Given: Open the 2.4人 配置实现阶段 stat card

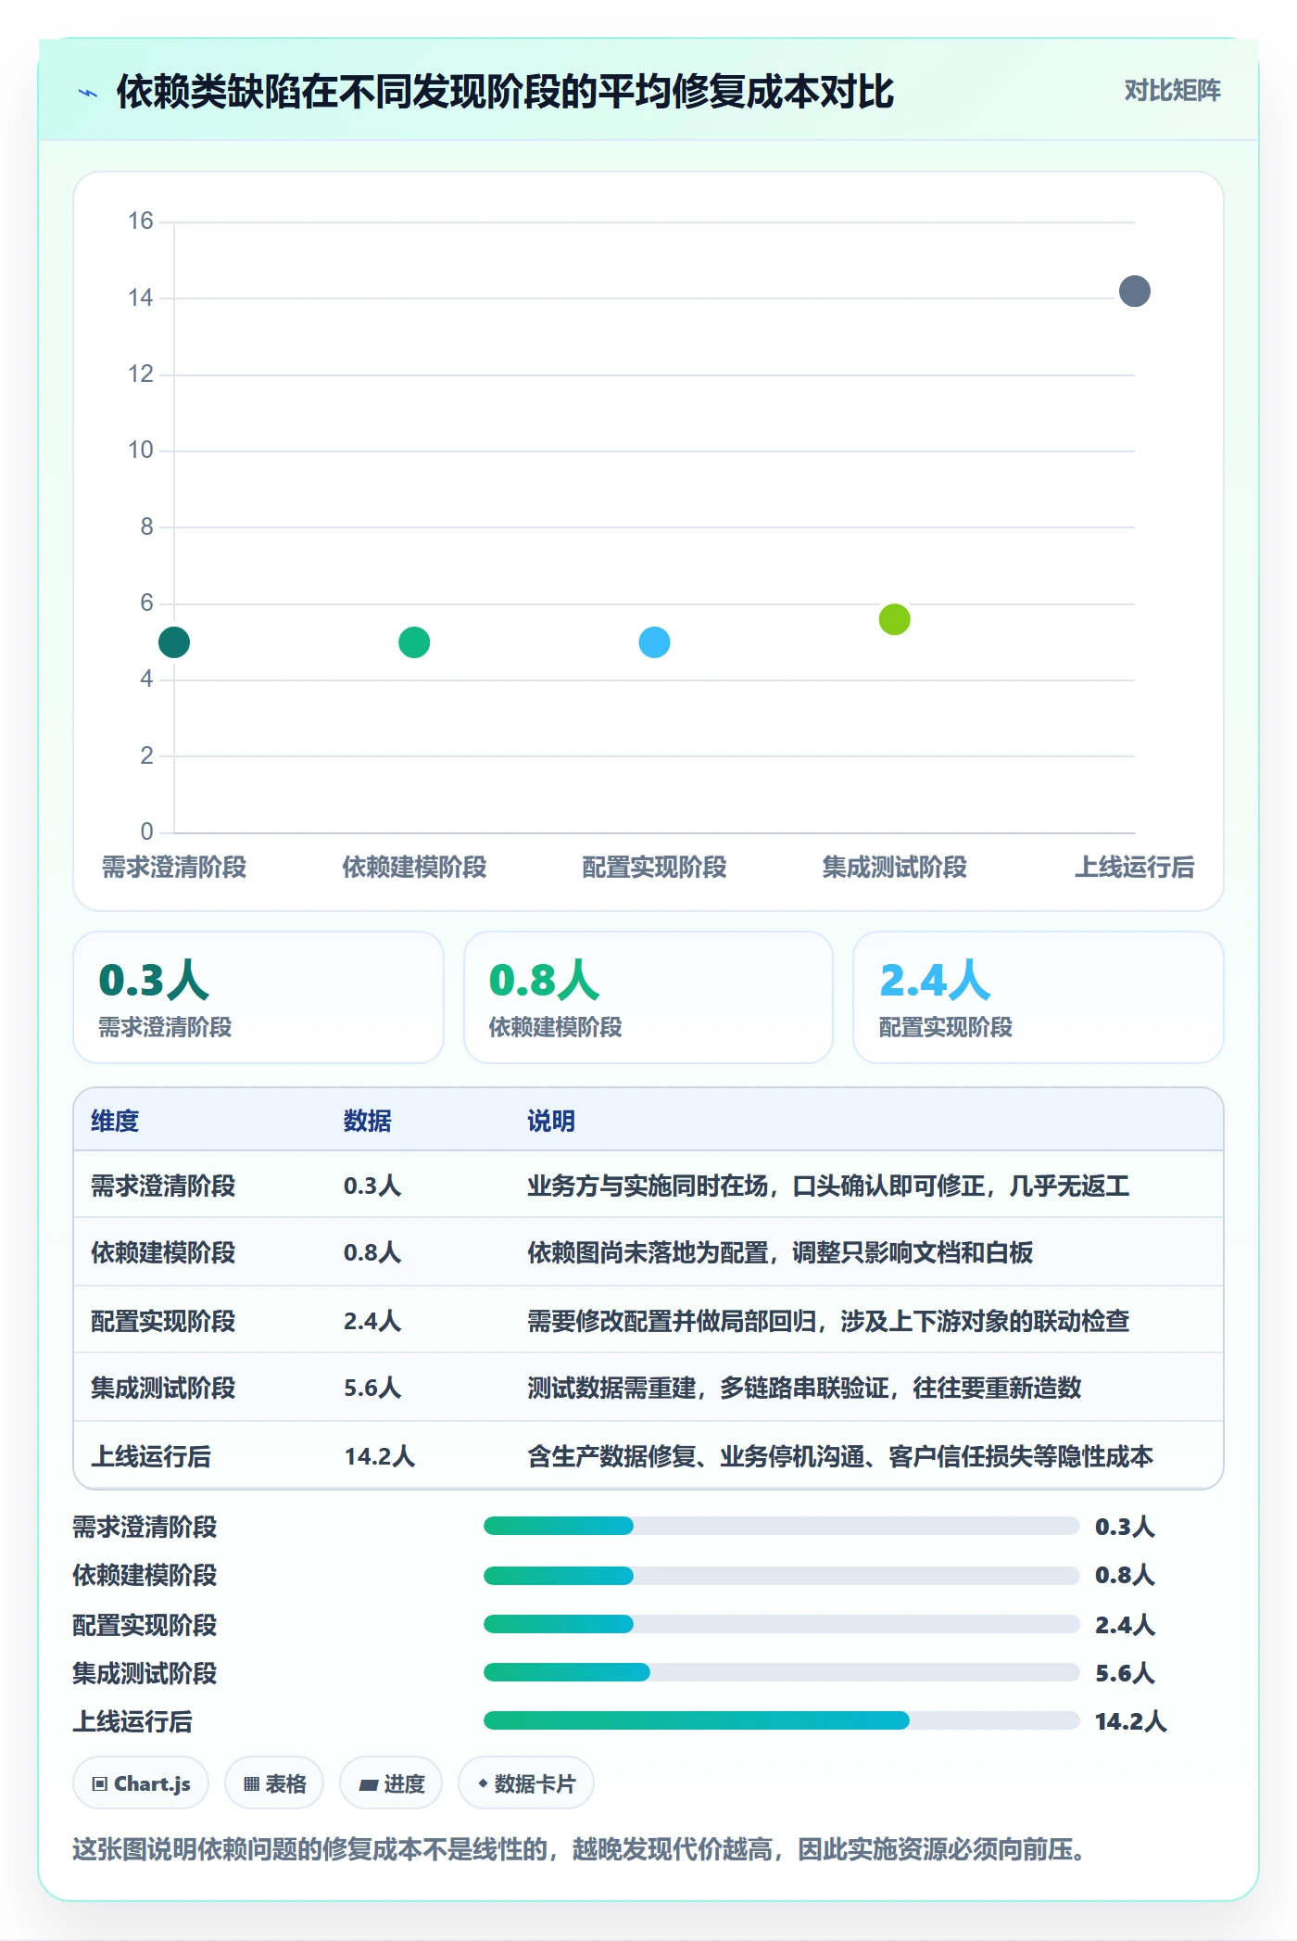Looking at the screenshot, I should (1039, 997).
